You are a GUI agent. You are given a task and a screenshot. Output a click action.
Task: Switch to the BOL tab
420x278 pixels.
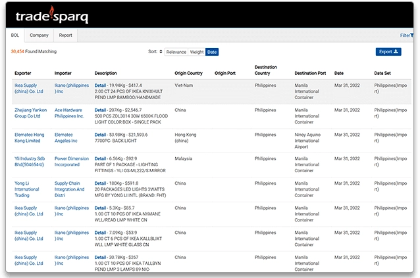(x=15, y=35)
